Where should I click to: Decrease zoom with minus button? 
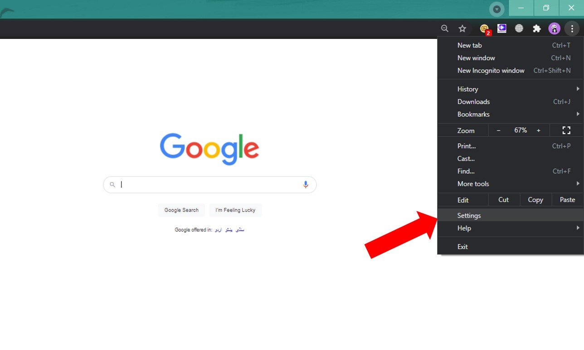coord(499,131)
